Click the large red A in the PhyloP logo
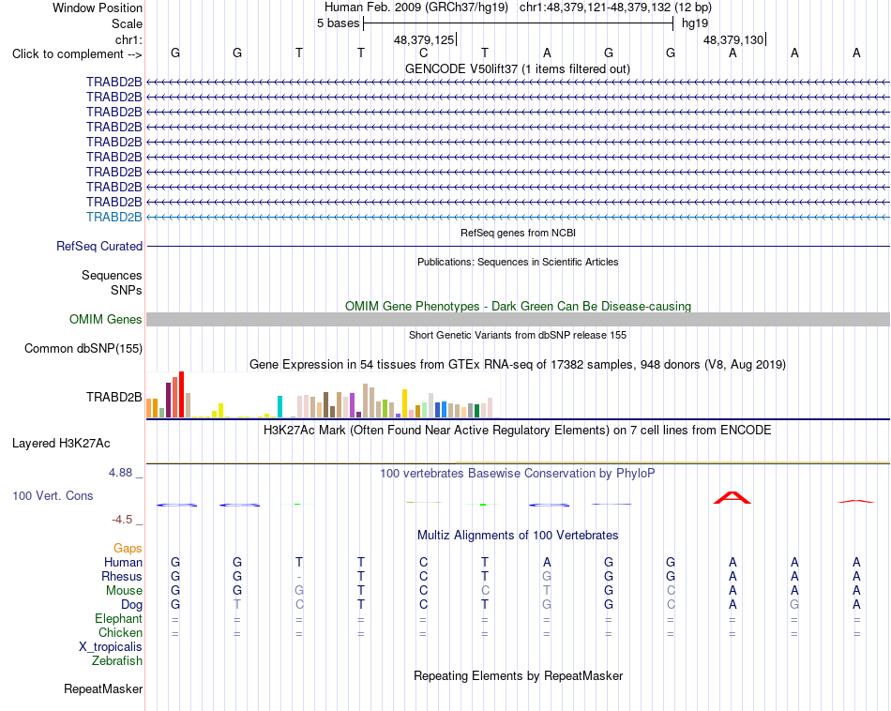 pos(732,498)
